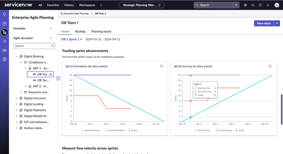
Task: Open the Workspaces menu
Action: click(x=87, y=5)
